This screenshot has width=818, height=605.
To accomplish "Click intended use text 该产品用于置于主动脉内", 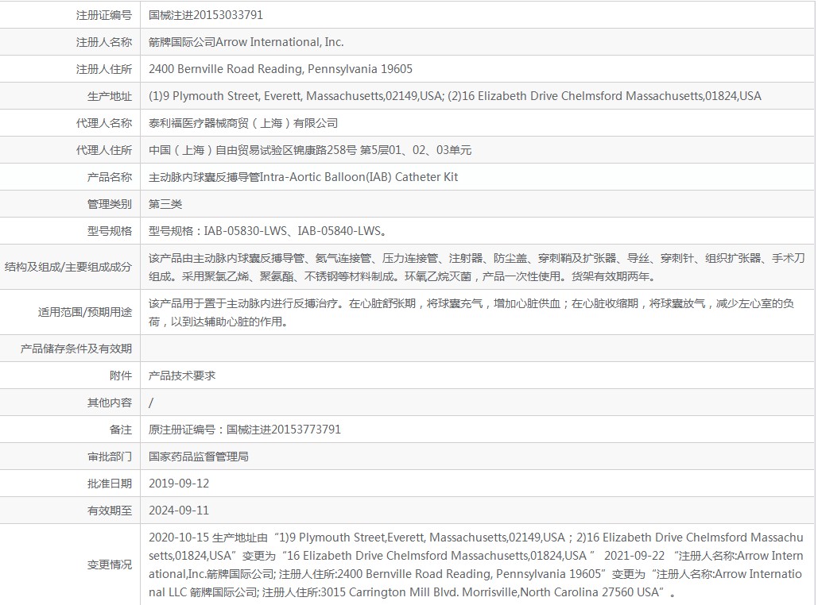I will pyautogui.click(x=471, y=313).
